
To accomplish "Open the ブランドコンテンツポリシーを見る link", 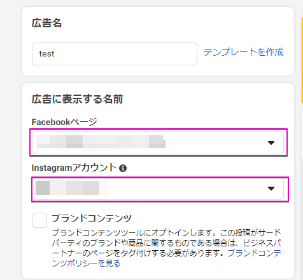I will pyautogui.click(x=167, y=258).
